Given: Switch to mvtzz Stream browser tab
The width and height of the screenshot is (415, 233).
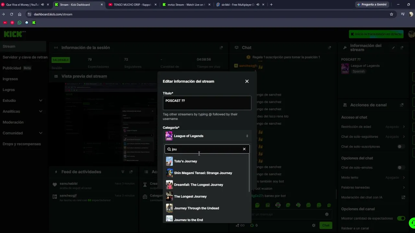Looking at the screenshot, I should (x=186, y=5).
